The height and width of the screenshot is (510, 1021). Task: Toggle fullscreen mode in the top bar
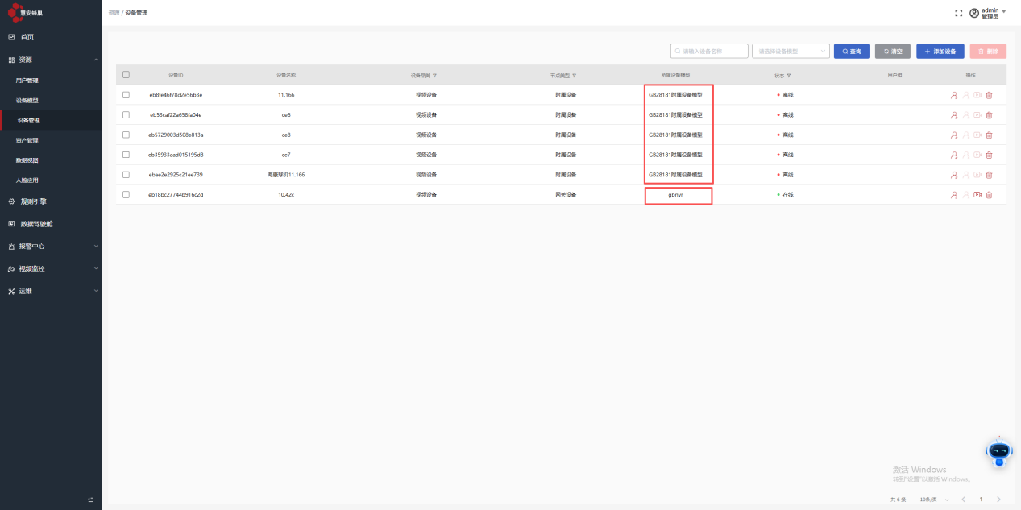coord(958,13)
